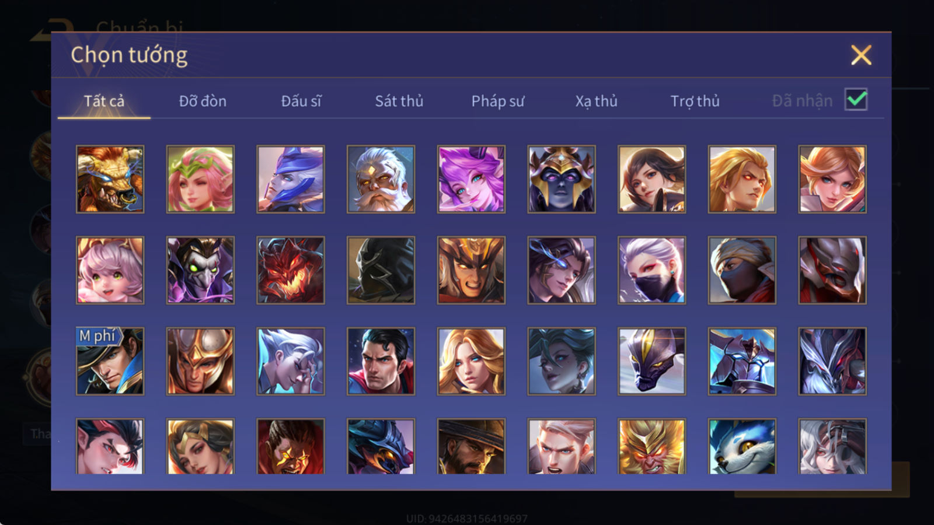Choose the pink-haired girl with green leaf crown
This screenshot has width=934, height=525.
(x=200, y=179)
